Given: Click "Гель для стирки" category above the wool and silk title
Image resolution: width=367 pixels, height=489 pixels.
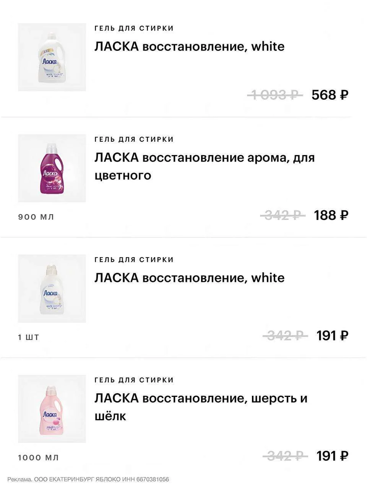Looking at the screenshot, I should [134, 380].
